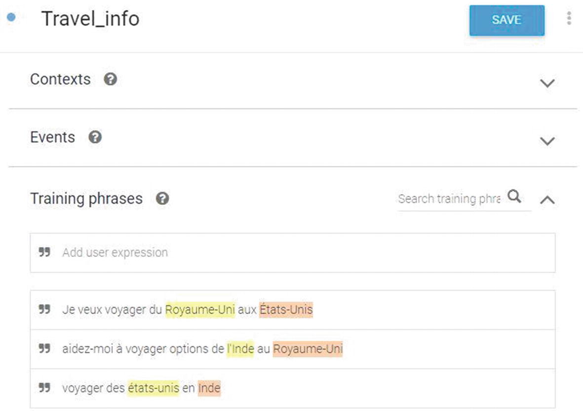Edit the Travel_info intent name
Screen dimensions: 583x411
[x=90, y=19]
